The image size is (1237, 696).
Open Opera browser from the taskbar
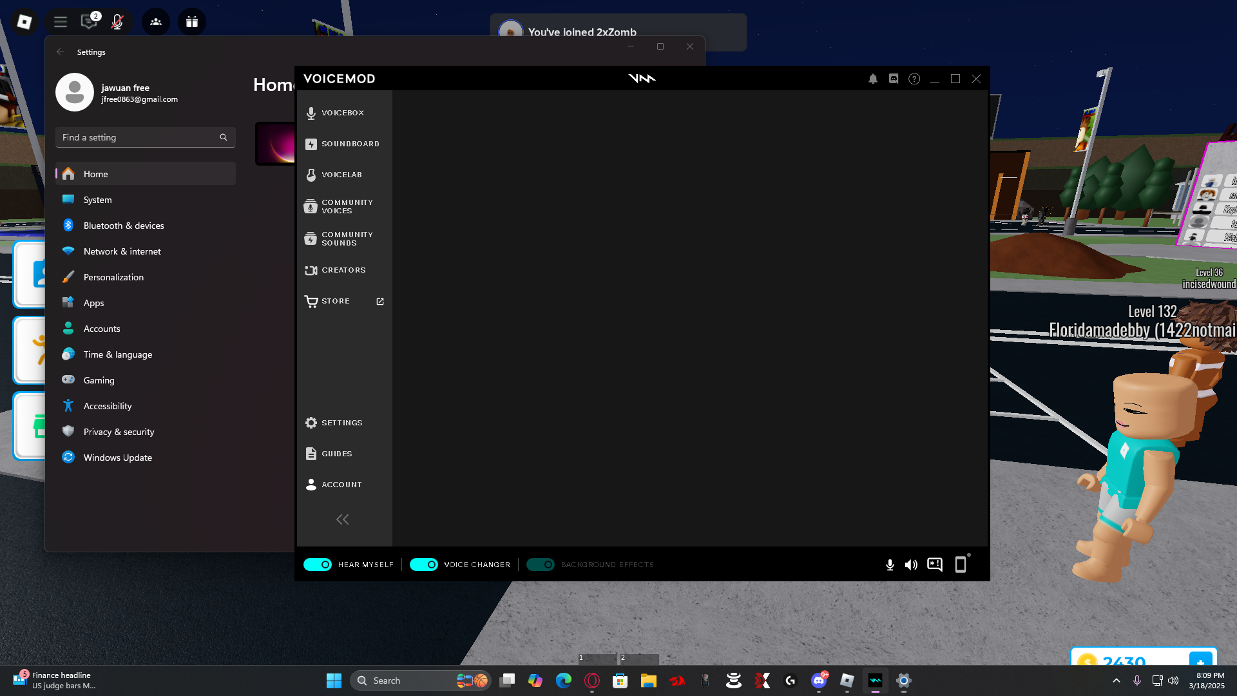(x=592, y=681)
